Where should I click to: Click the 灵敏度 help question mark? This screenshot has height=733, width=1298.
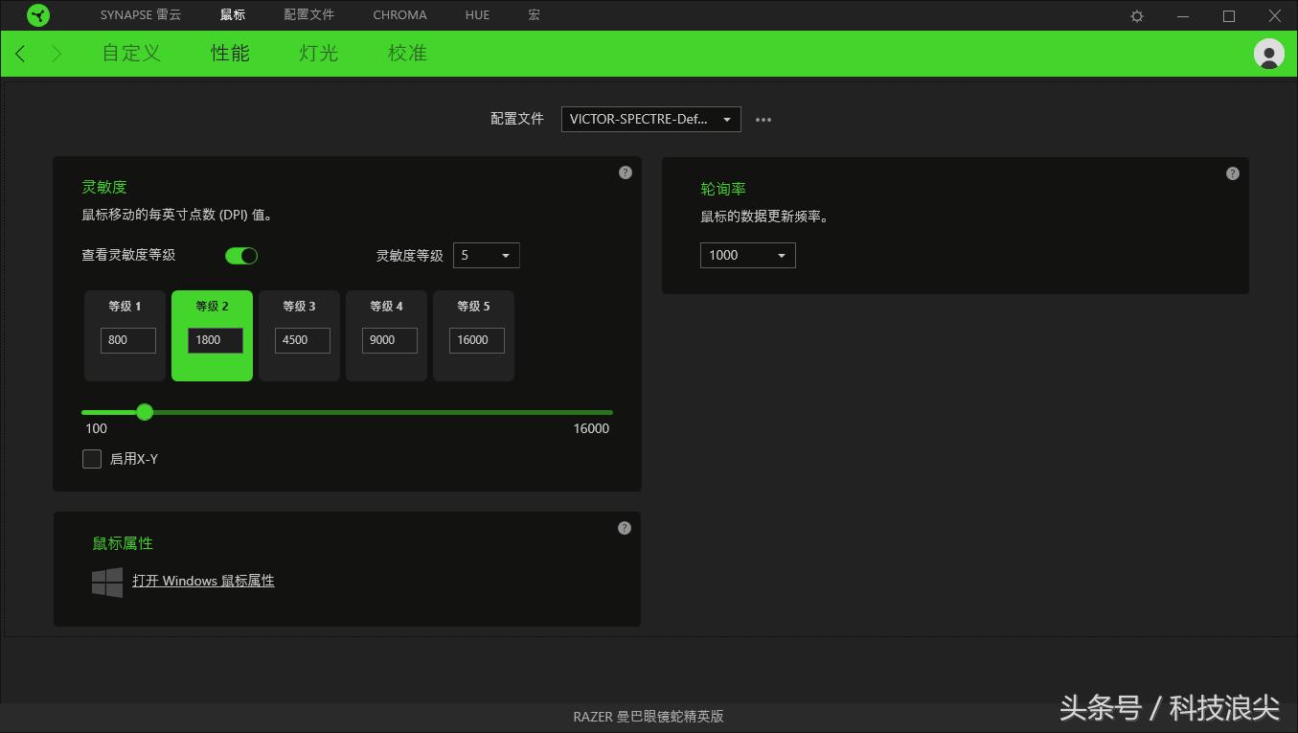click(x=625, y=172)
